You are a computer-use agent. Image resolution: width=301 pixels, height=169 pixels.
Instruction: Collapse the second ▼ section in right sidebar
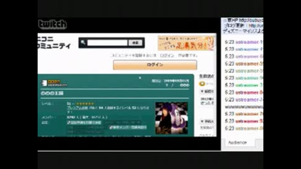207,121
